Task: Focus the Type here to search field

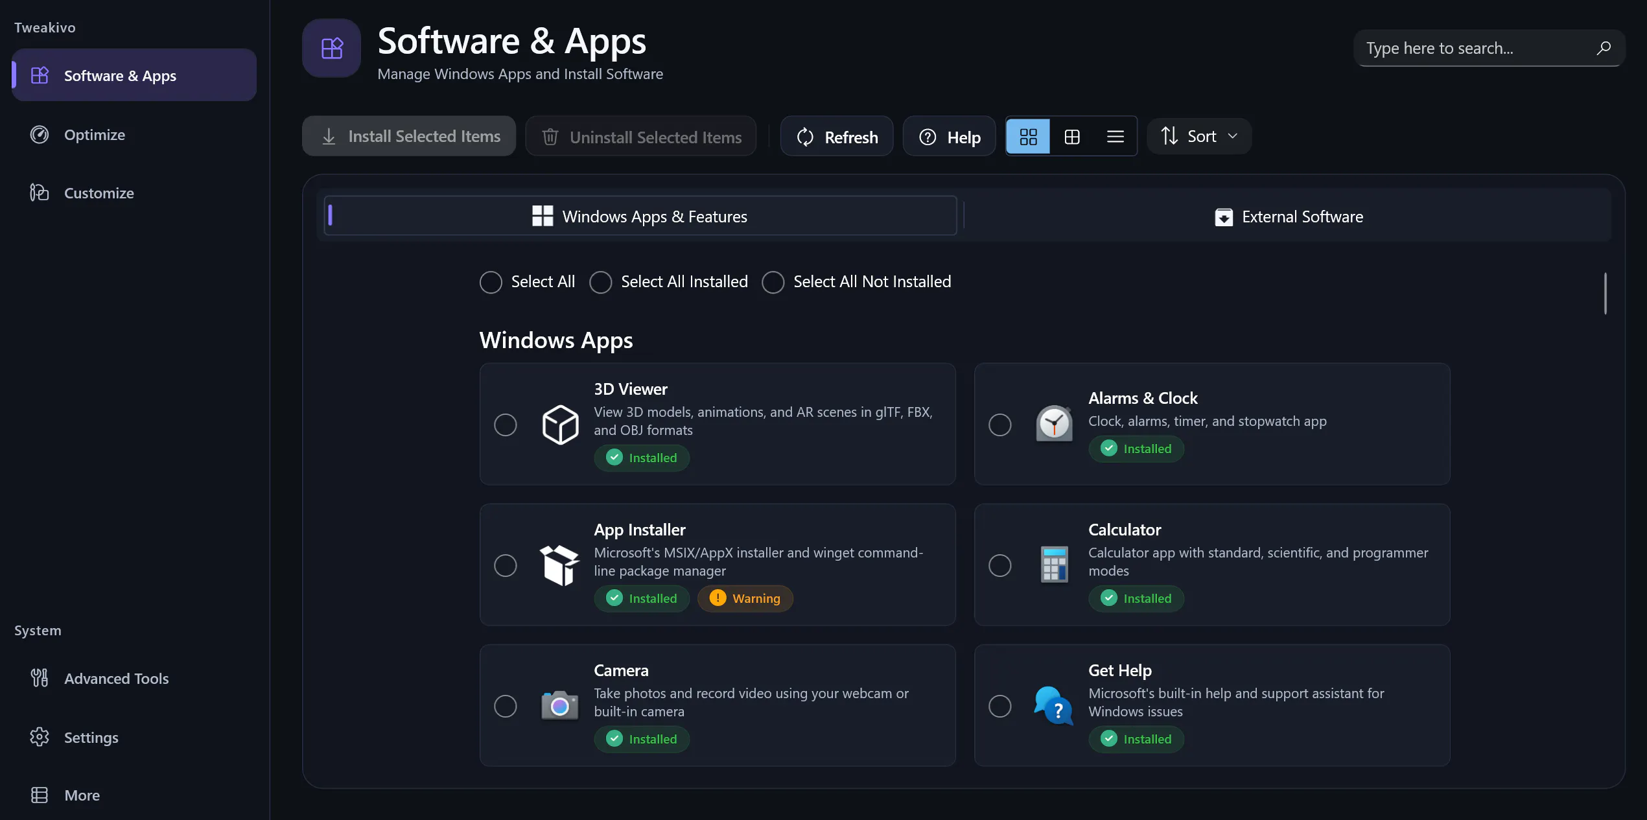Action: pos(1489,48)
